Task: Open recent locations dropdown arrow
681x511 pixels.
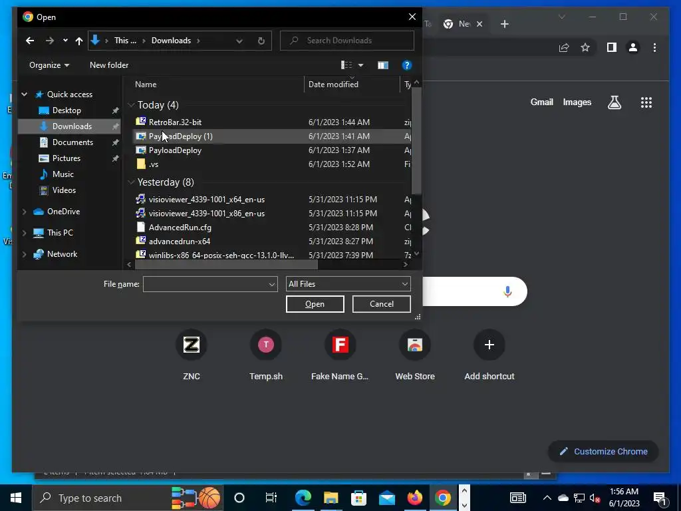Action: click(65, 41)
